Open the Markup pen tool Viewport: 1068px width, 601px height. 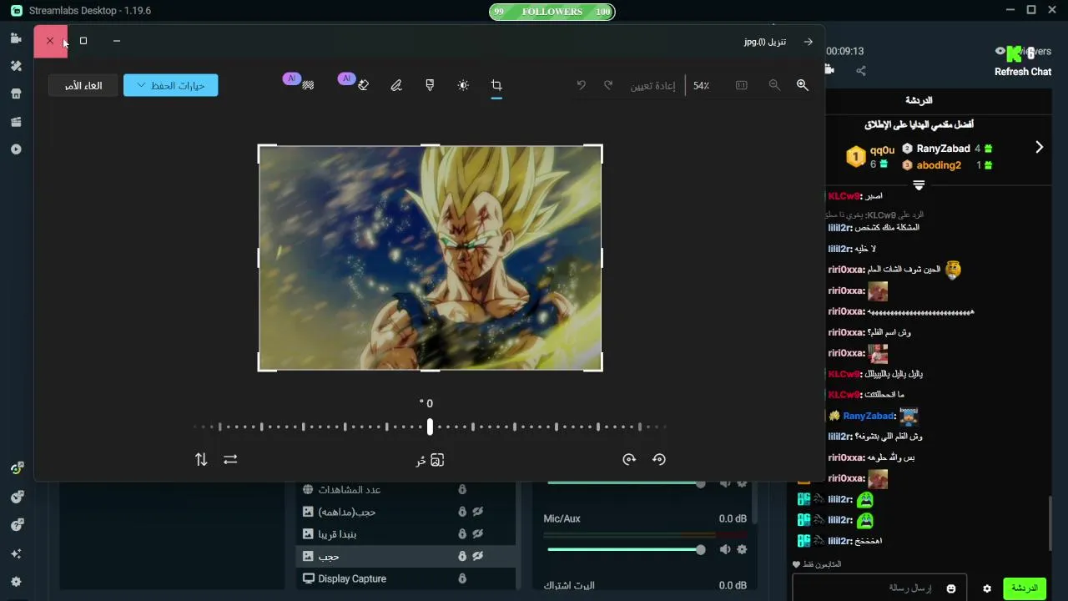396,85
